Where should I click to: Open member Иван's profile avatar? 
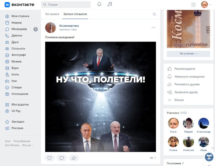tap(204, 142)
